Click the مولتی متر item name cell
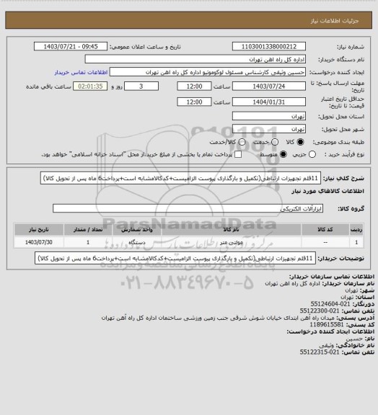 [231, 242]
